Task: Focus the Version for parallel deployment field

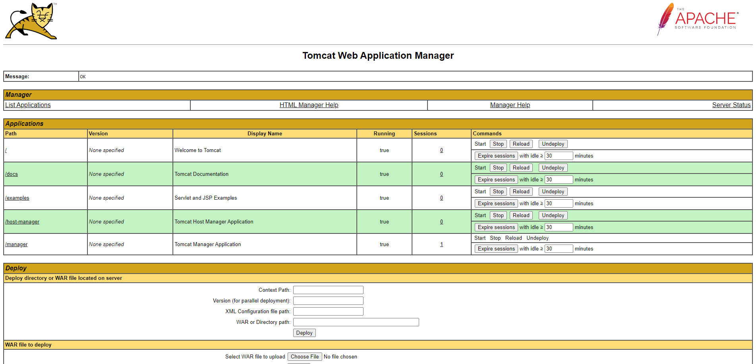Action: tap(328, 301)
